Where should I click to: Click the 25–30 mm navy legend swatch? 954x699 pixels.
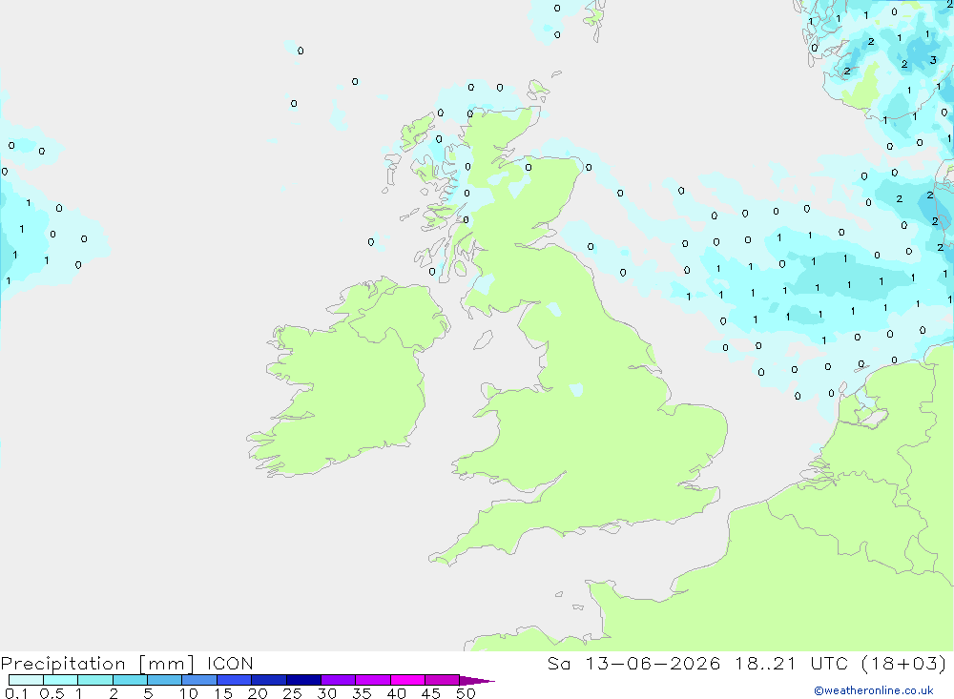click(303, 680)
